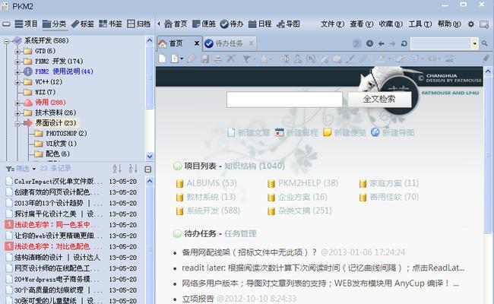494x304 pixels.
Task: Close the 首页 tab
Action: tap(197, 43)
